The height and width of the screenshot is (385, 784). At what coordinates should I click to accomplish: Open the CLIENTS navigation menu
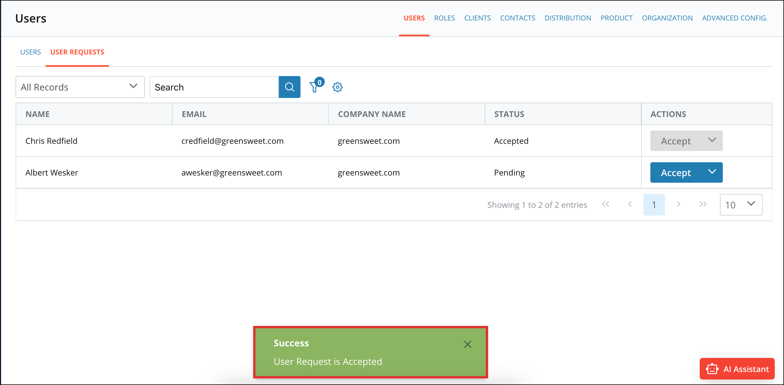477,18
